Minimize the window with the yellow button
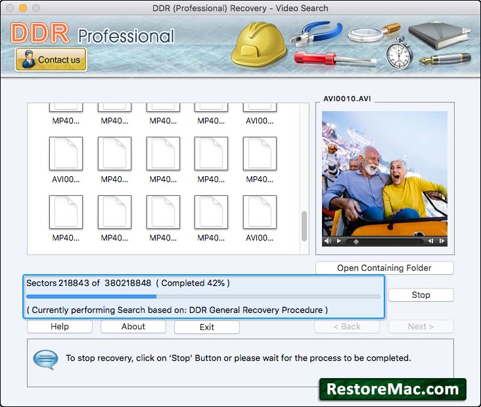Image resolution: width=481 pixels, height=407 pixels. pos(23,8)
